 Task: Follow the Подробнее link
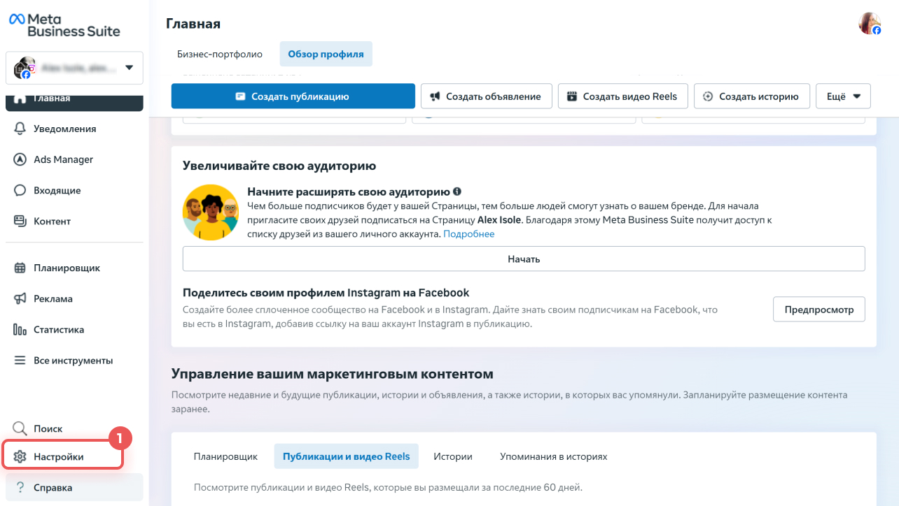(469, 234)
